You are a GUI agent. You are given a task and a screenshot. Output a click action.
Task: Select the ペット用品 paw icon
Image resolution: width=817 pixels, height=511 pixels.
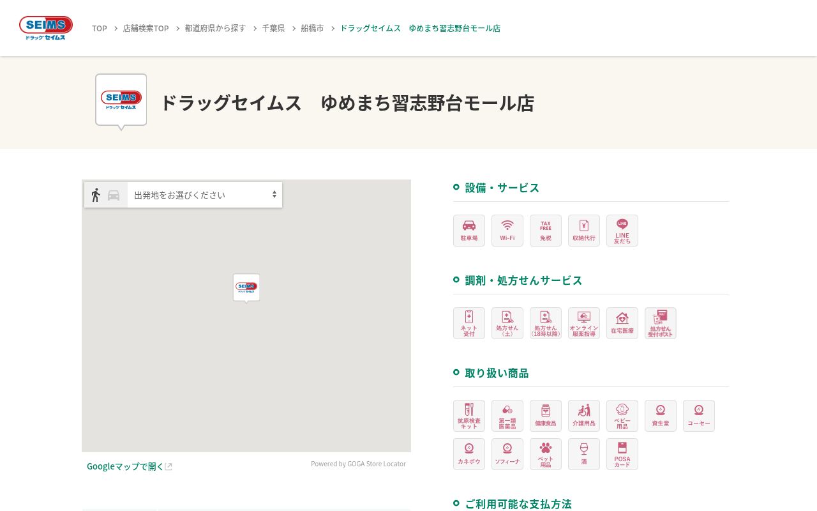(546, 454)
